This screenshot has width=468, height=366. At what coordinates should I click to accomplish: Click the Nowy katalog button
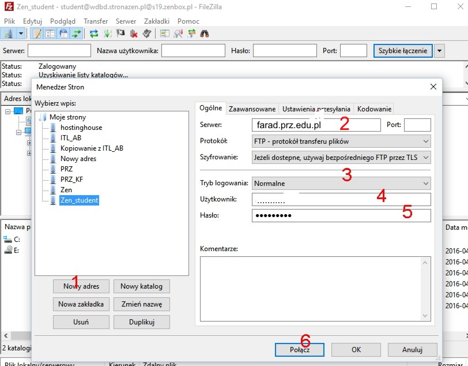coord(141,286)
